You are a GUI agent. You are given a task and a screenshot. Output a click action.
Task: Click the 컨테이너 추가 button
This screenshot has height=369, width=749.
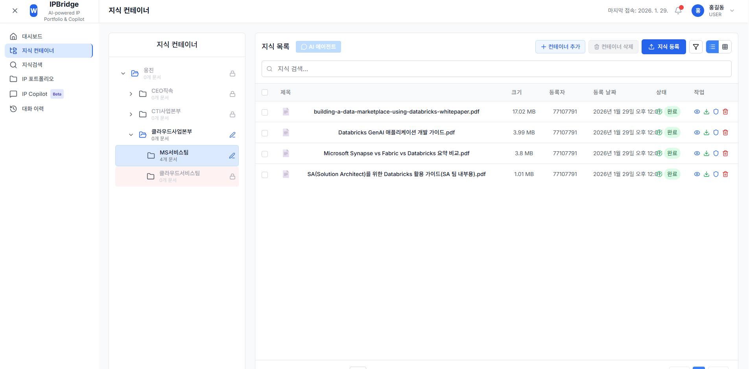560,47
